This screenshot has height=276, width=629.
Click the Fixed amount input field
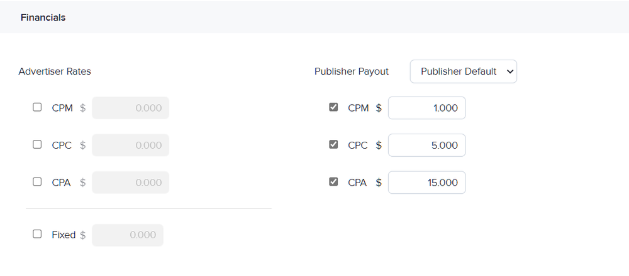tap(128, 235)
